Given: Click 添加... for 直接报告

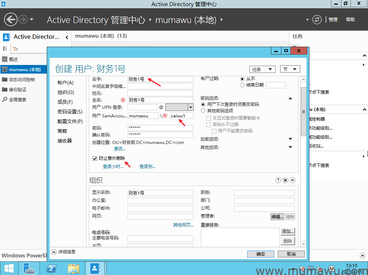Looking at the screenshot, I should (287, 232).
